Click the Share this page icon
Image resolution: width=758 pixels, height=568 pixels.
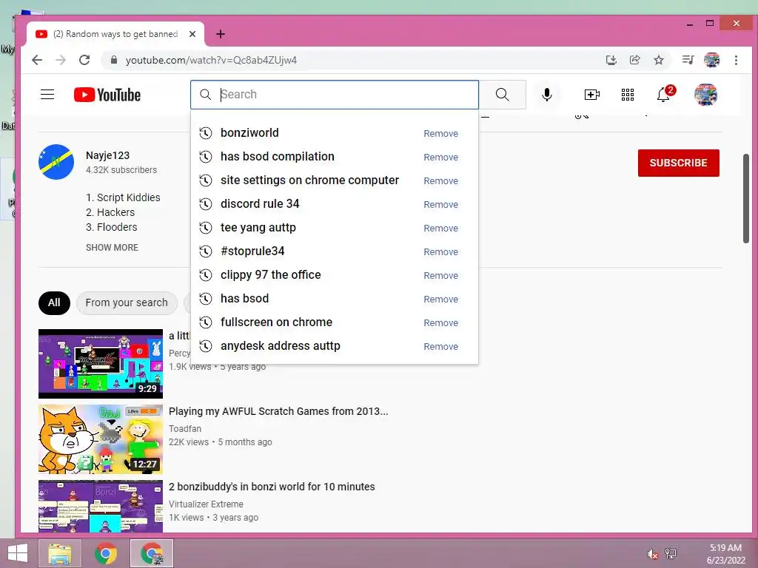634,60
